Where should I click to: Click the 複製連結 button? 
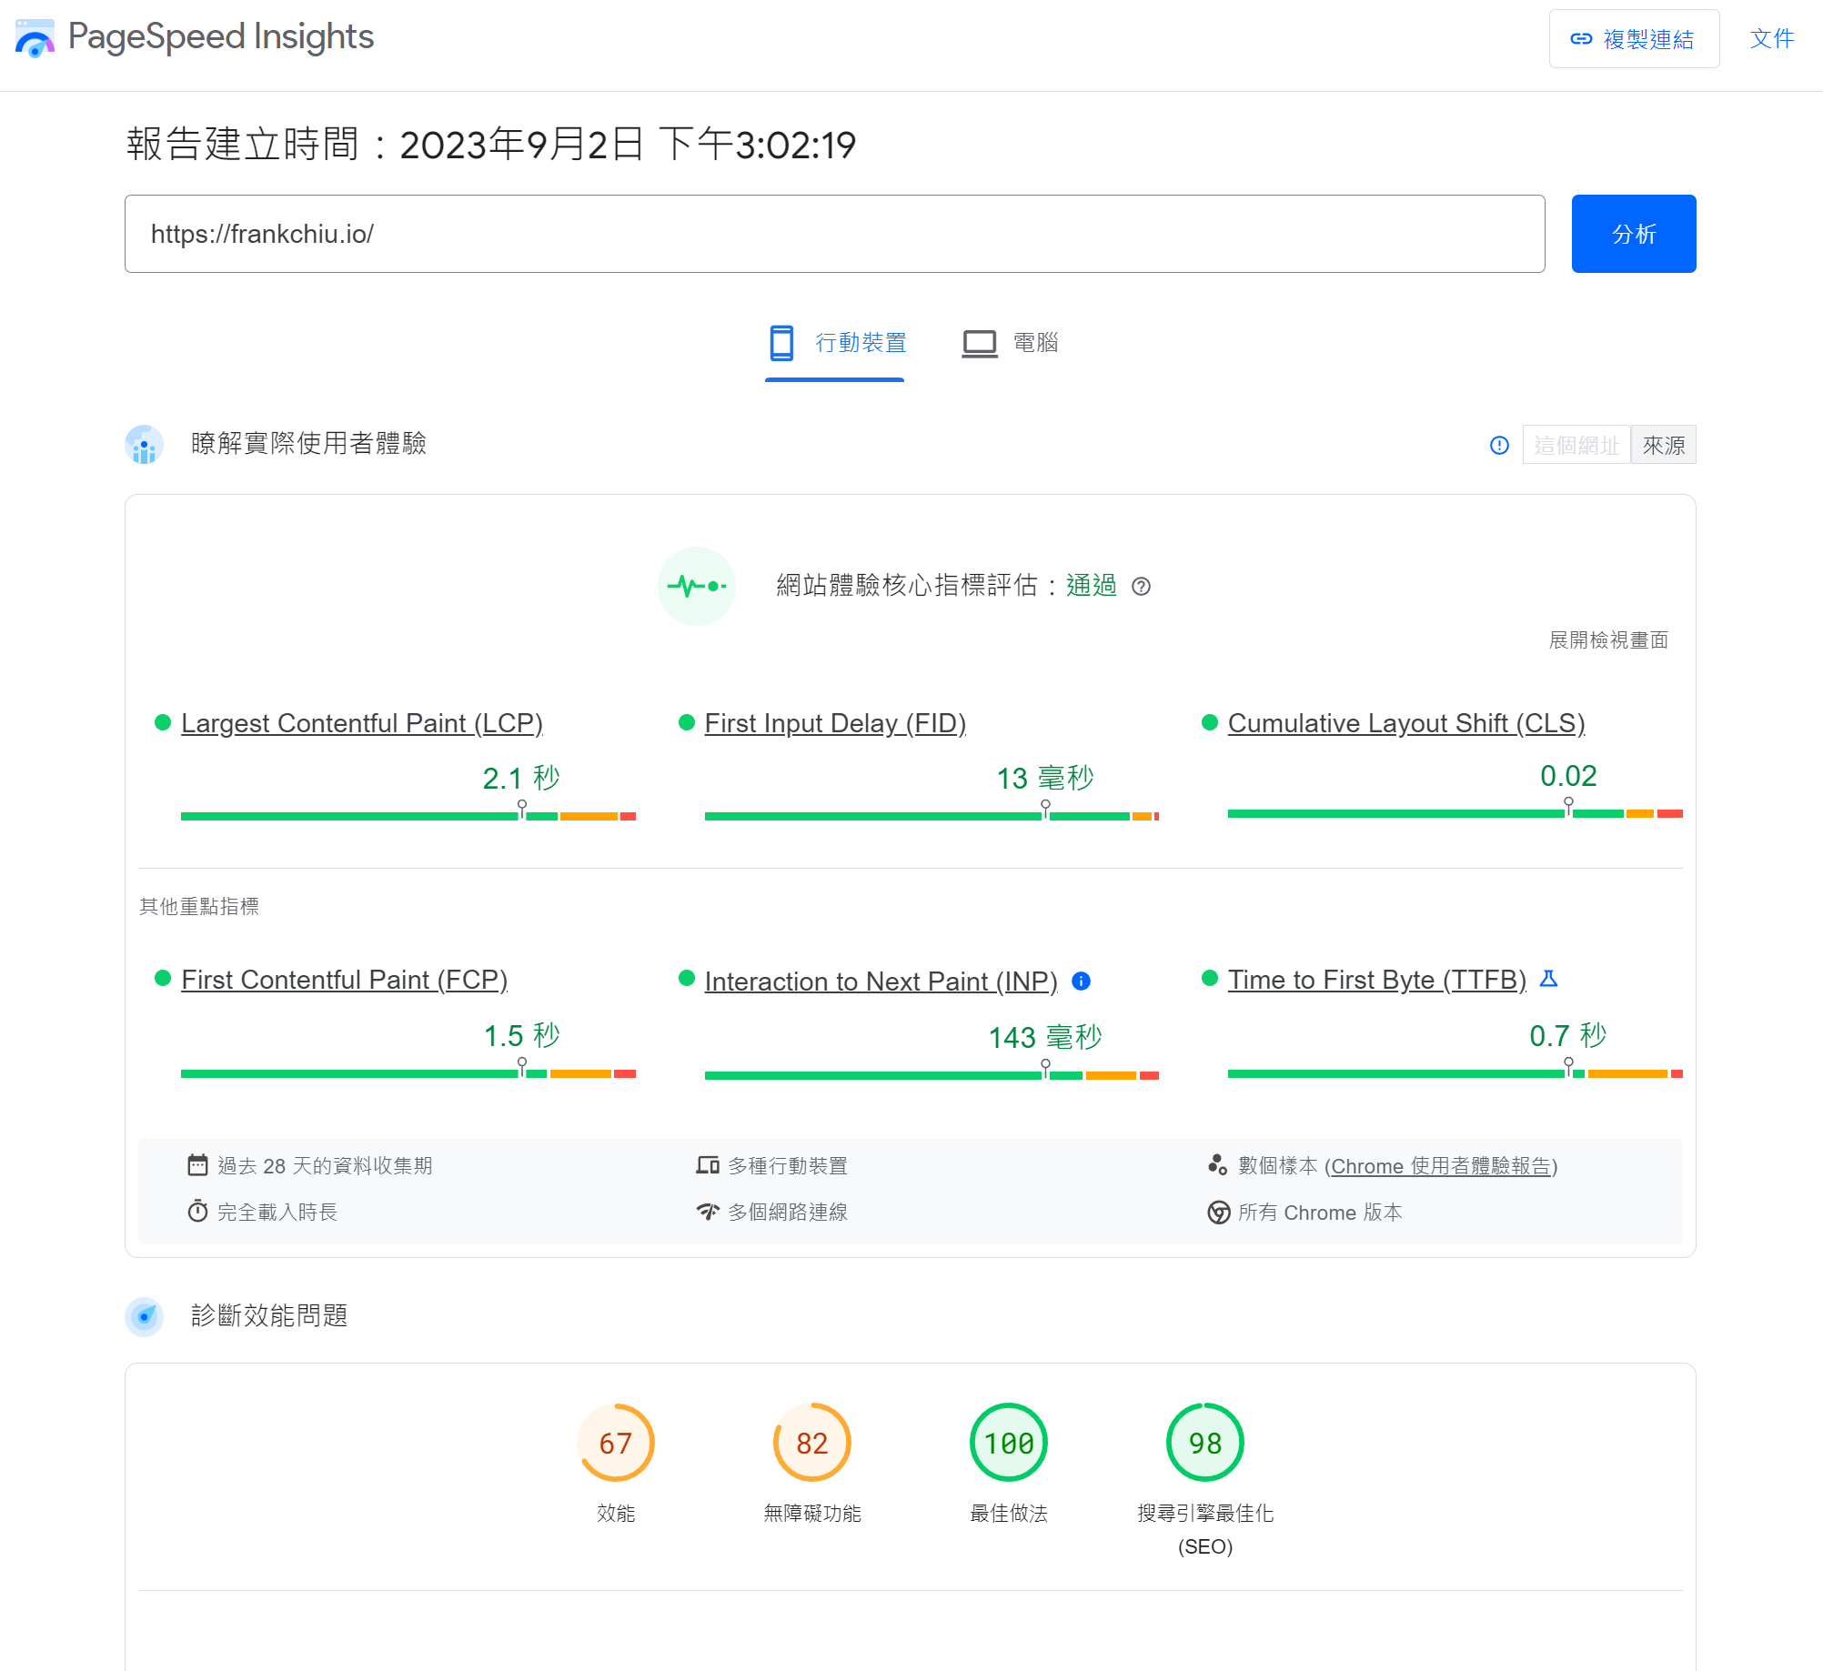coord(1633,39)
